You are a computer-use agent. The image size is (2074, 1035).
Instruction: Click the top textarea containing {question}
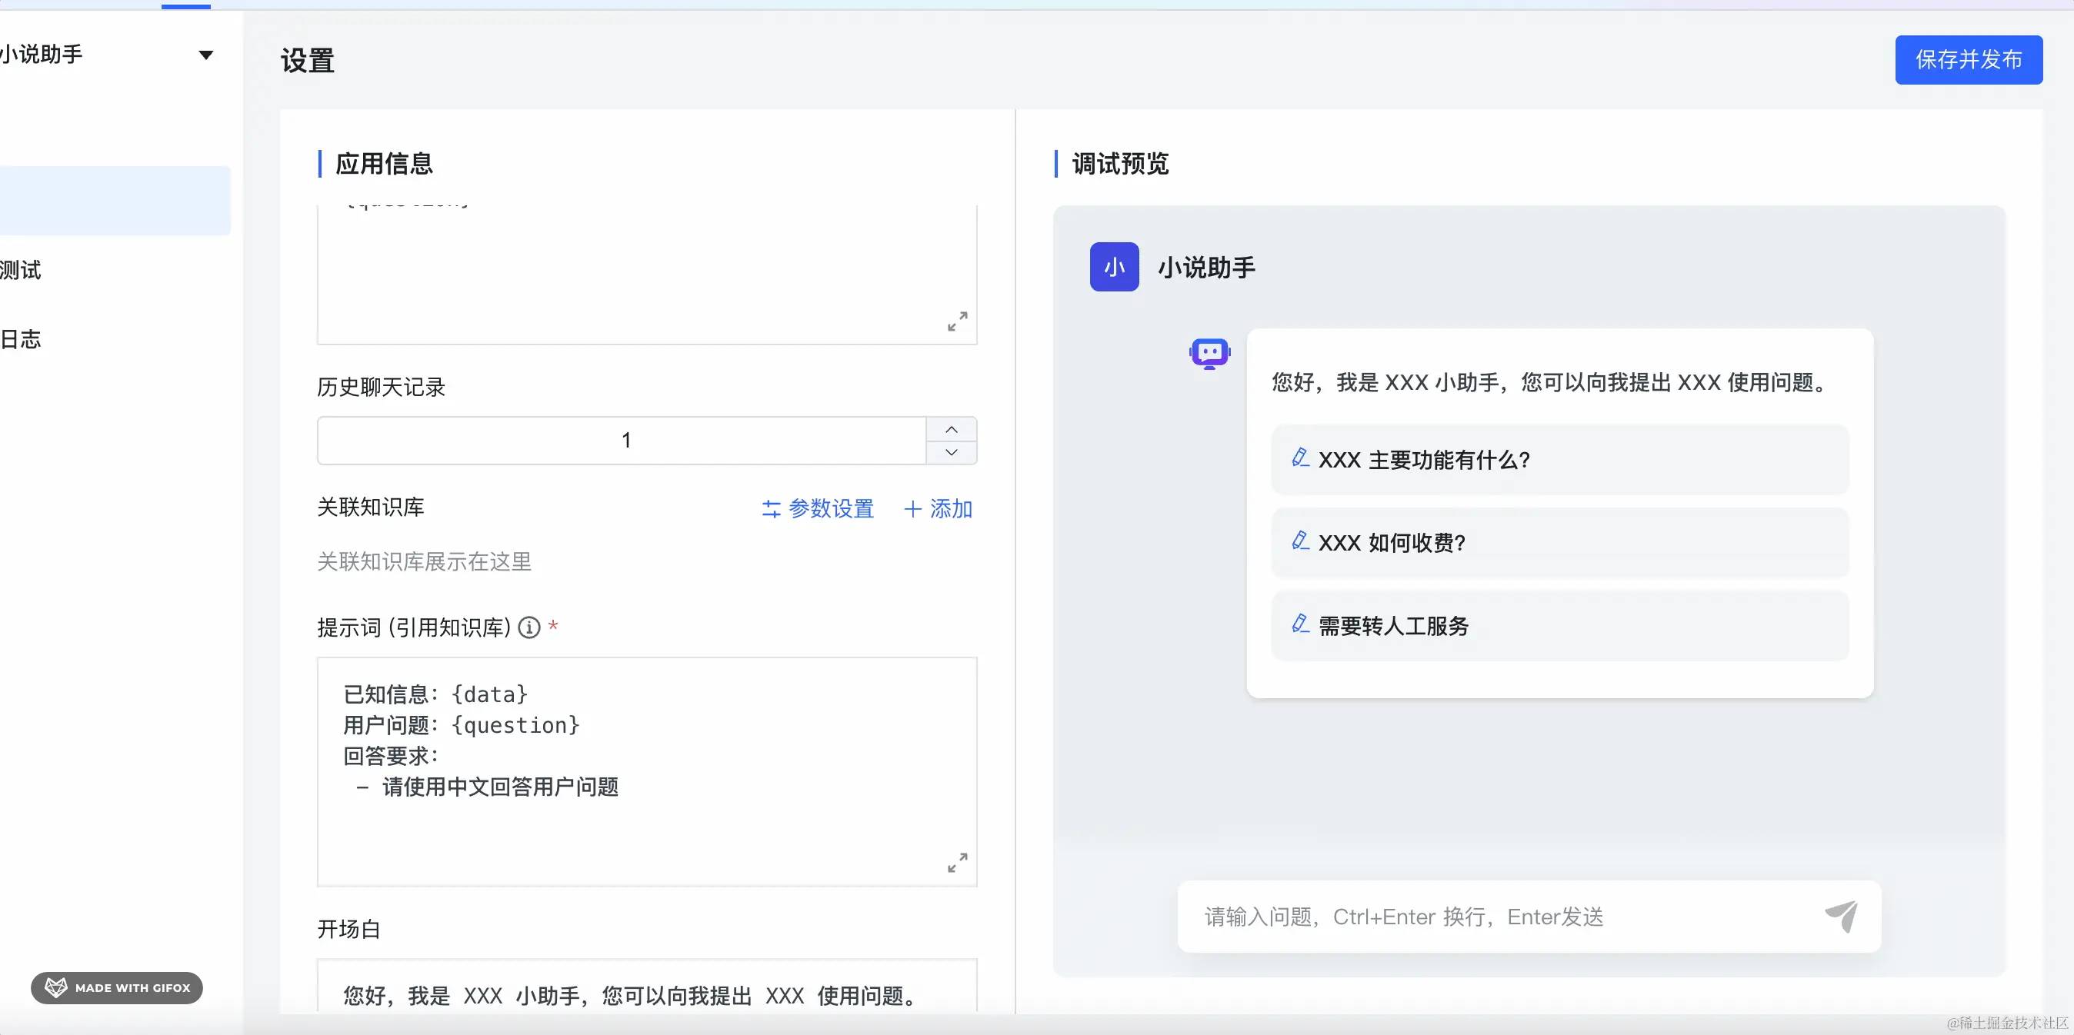646,275
